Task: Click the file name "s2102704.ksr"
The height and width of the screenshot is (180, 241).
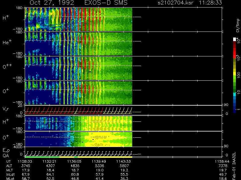Action: 176,3
